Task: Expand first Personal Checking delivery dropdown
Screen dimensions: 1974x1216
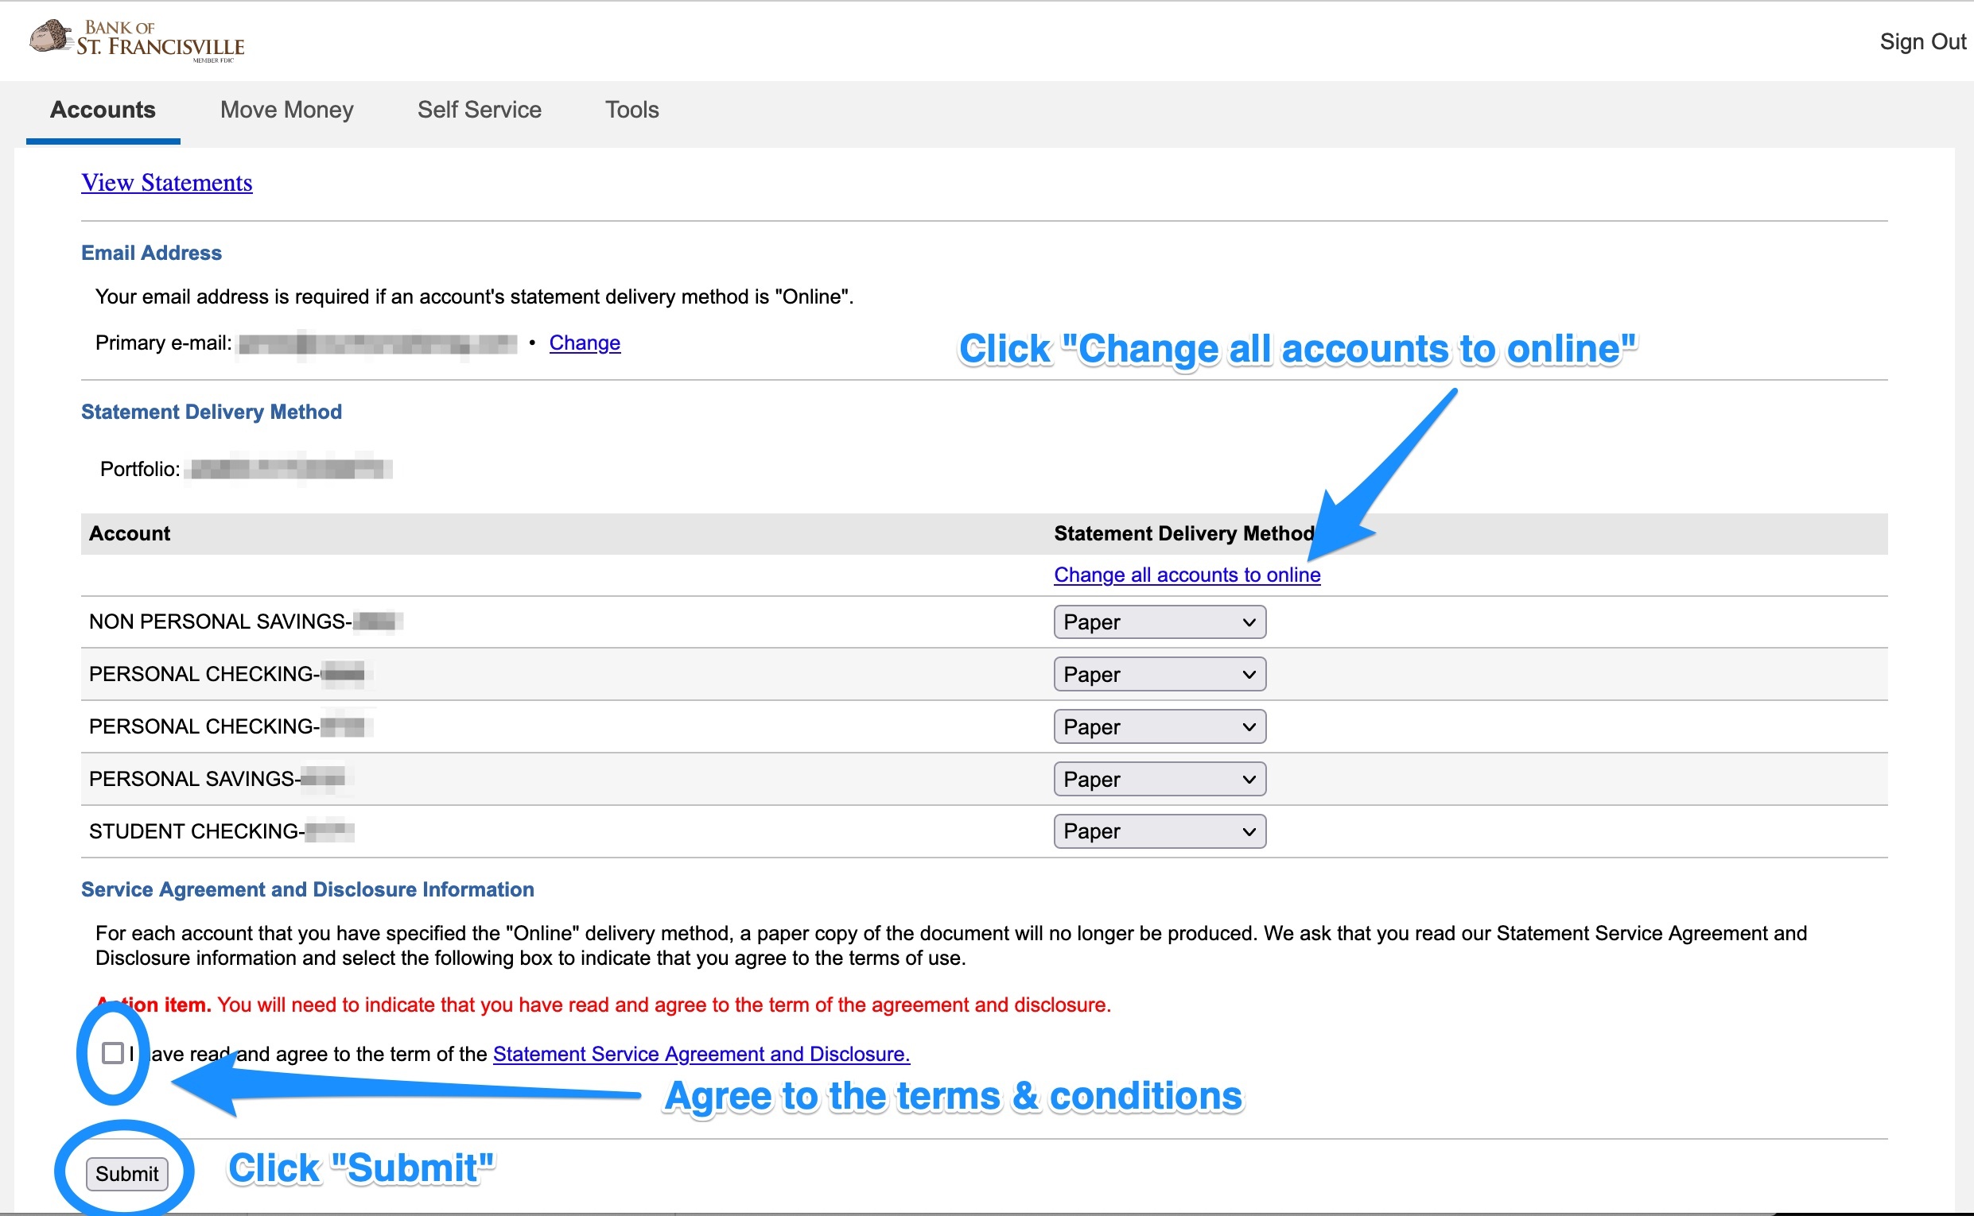Action: pyautogui.click(x=1159, y=675)
